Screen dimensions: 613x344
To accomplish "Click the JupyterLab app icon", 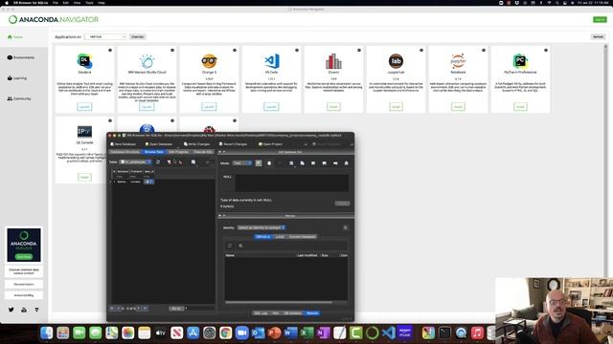I will click(x=396, y=61).
